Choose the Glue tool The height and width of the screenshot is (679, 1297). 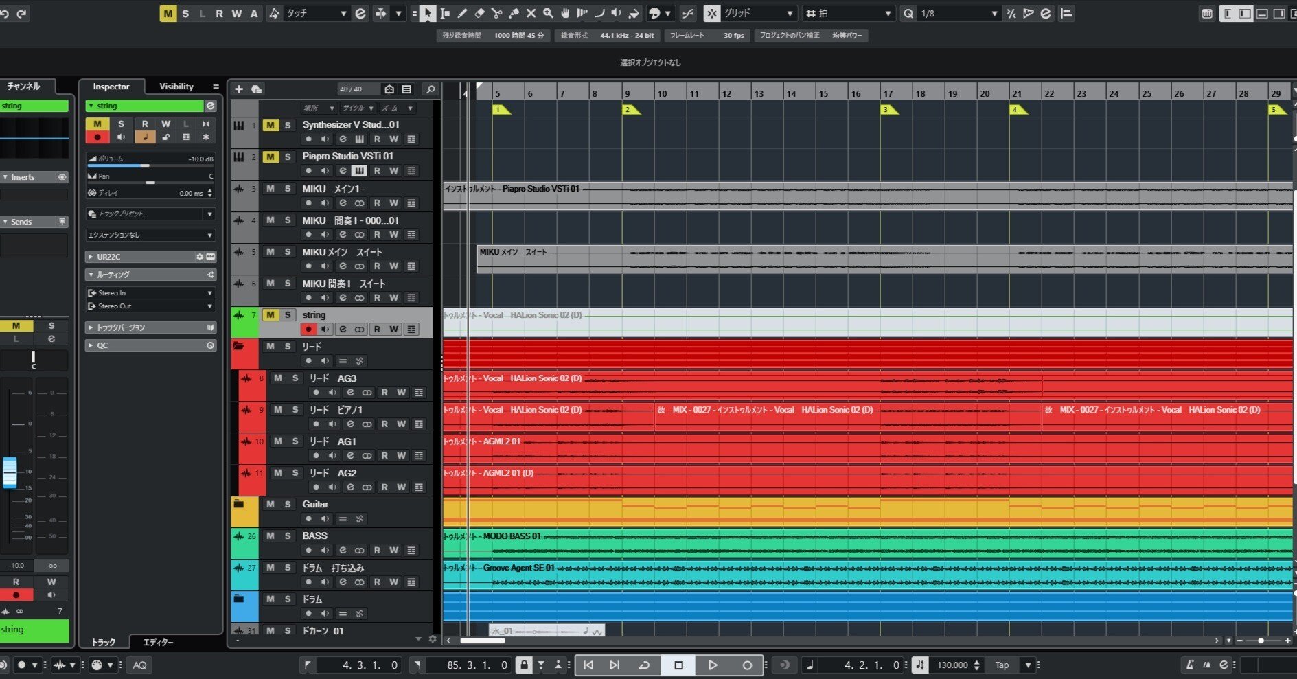(x=514, y=13)
